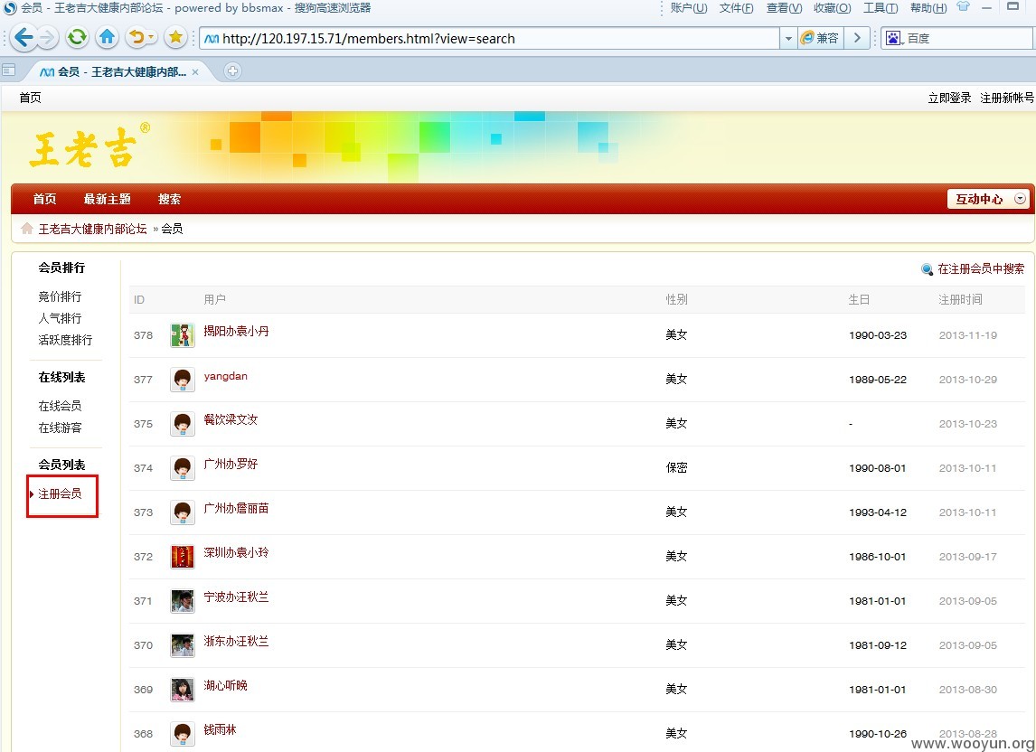The image size is (1036, 752).
Task: Reload the page with the green refresh icon
Action: (78, 38)
